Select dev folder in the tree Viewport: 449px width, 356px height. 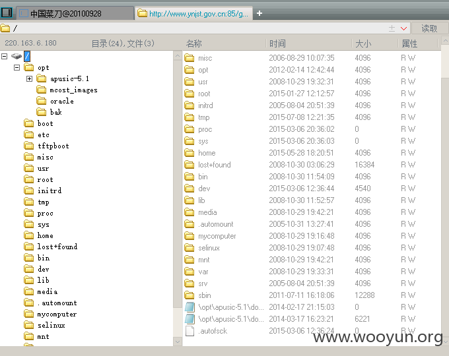click(36, 269)
